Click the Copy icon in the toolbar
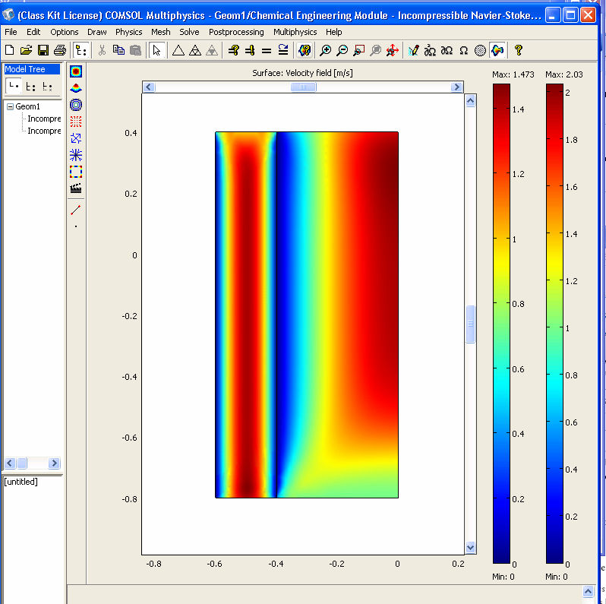Viewport: 606px width, 604px height. click(x=118, y=50)
